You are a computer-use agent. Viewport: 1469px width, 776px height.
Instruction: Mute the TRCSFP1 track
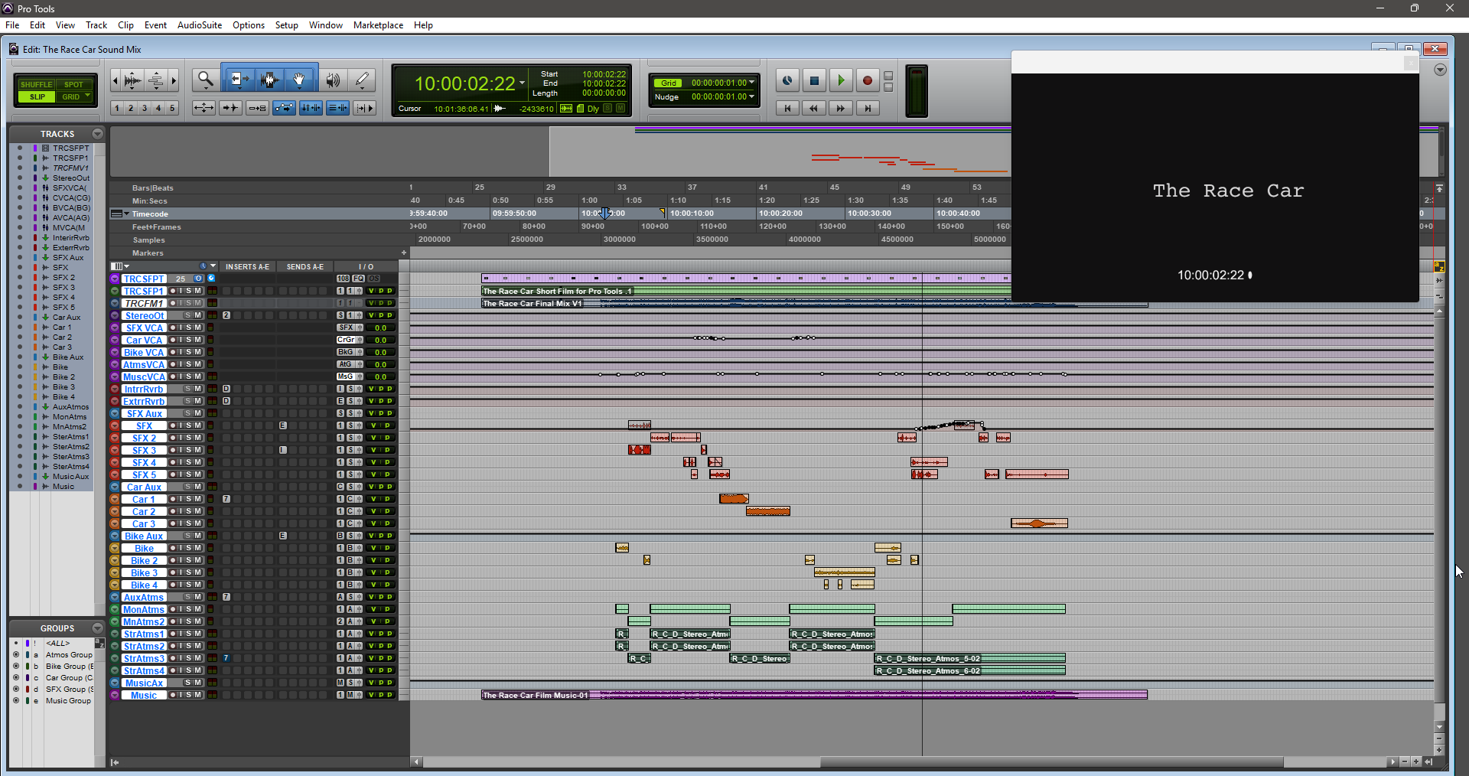198,291
